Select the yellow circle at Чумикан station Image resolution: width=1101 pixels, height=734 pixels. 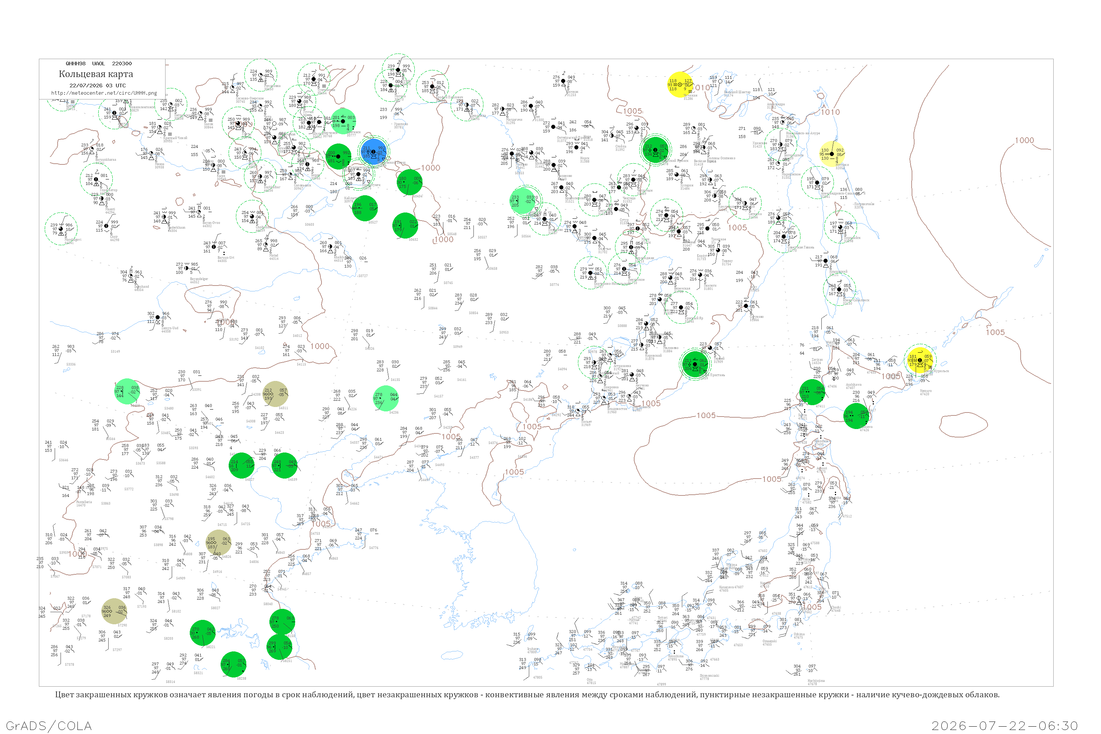680,85
